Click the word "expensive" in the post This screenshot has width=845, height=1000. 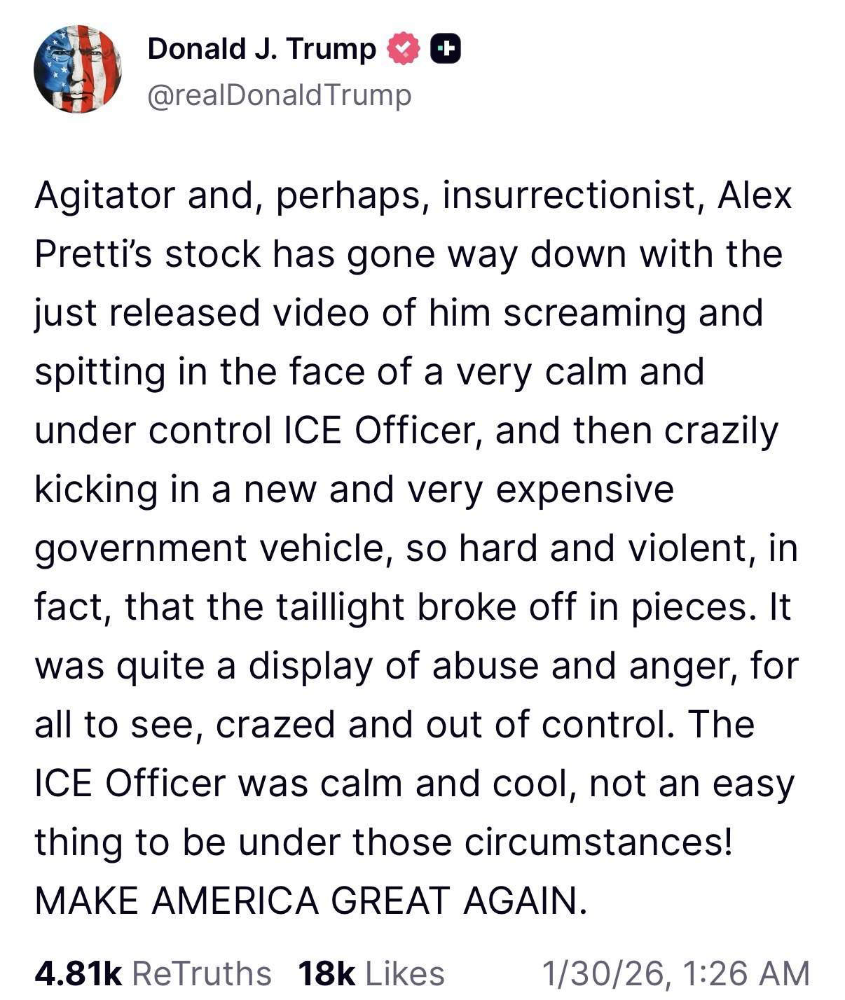point(585,489)
